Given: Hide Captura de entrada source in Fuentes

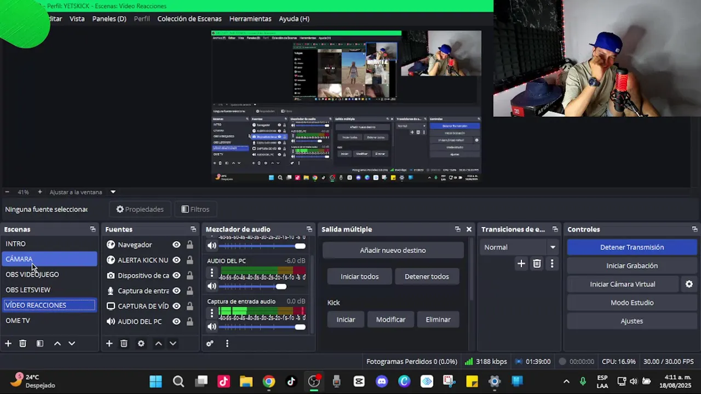Looking at the screenshot, I should click(x=176, y=291).
